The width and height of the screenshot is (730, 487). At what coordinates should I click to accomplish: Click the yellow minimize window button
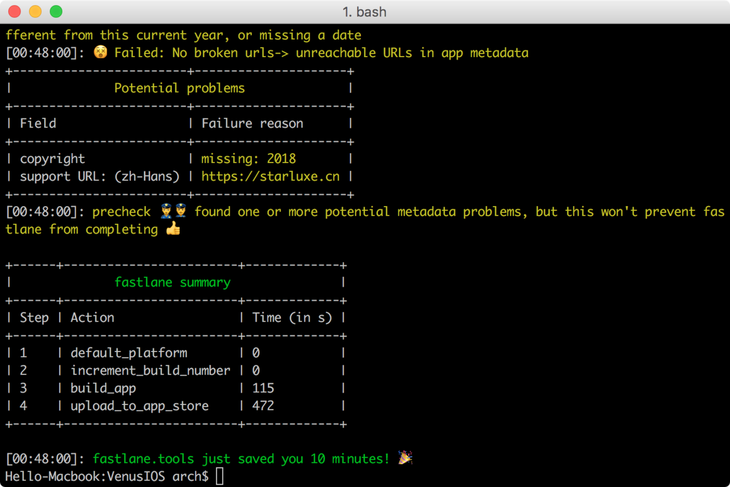coord(35,11)
